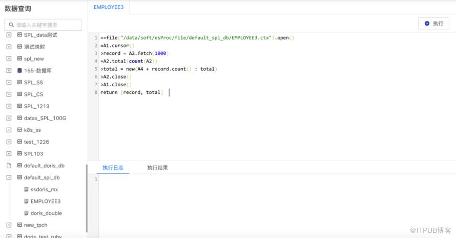
Task: Expand the k8s_ss tree node
Action: pyautogui.click(x=9, y=130)
